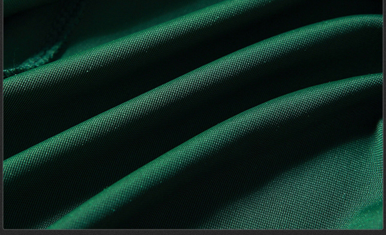386x235 pixels.
Task: Click the dark right border strip
Action: [x=384, y=117]
